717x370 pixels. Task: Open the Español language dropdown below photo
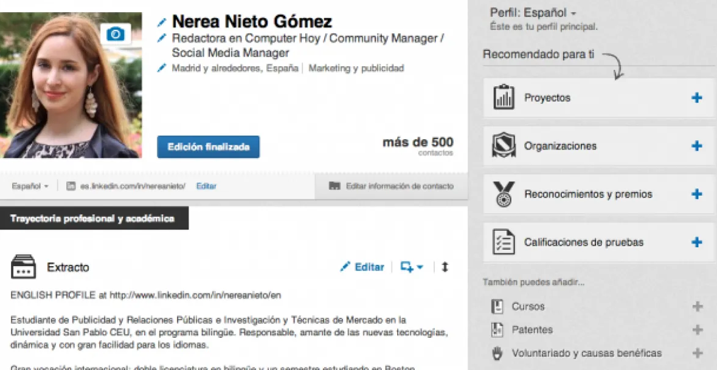point(30,187)
